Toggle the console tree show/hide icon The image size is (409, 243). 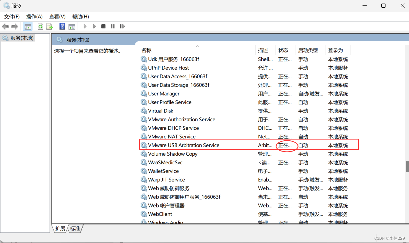click(x=28, y=26)
